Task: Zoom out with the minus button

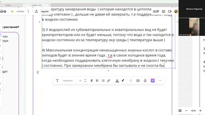Action: 186,111
